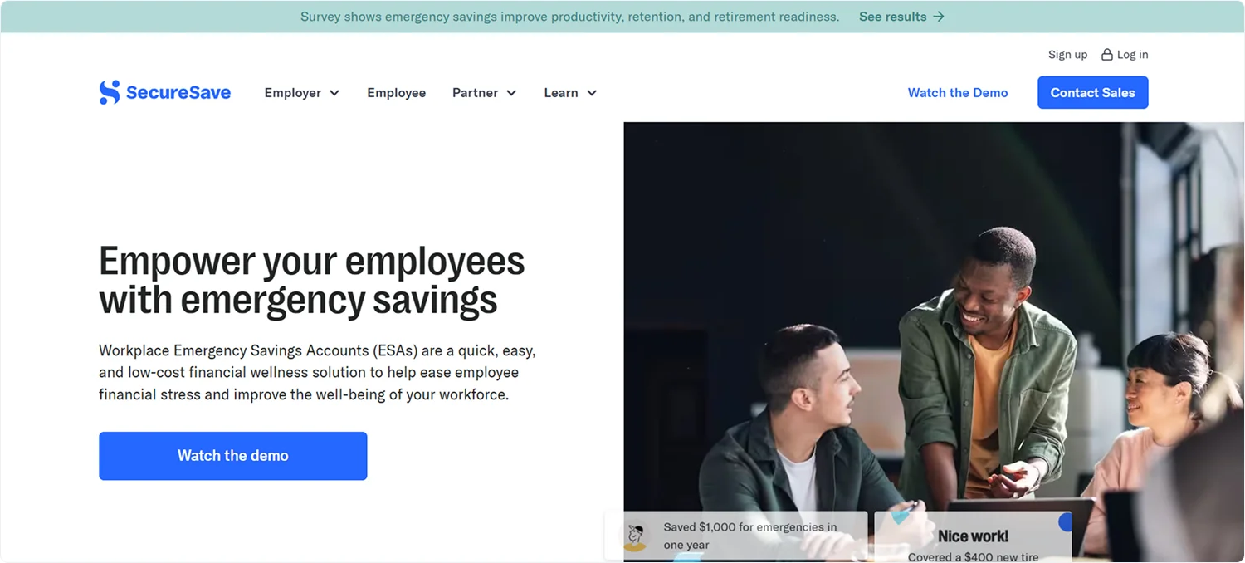This screenshot has width=1245, height=563.
Task: Click the blue dot on Nice work card
Action: point(1066,522)
